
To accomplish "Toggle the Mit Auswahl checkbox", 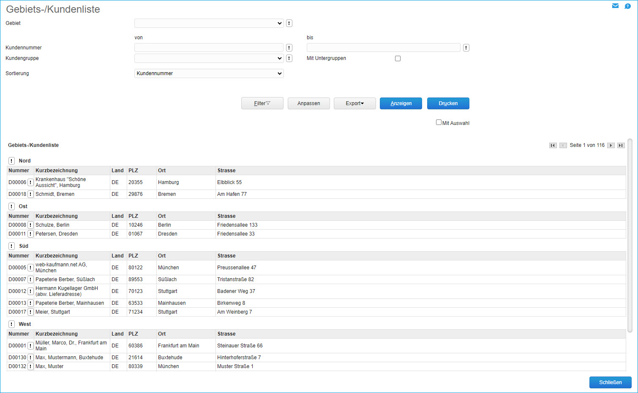I will (439, 122).
